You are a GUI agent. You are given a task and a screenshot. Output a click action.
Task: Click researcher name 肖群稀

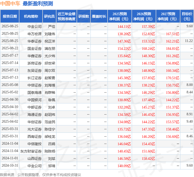tap(50, 93)
